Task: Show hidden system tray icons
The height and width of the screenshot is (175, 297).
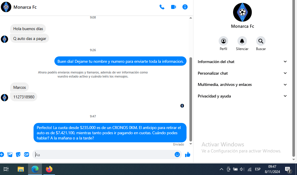Action: pyautogui.click(x=221, y=169)
